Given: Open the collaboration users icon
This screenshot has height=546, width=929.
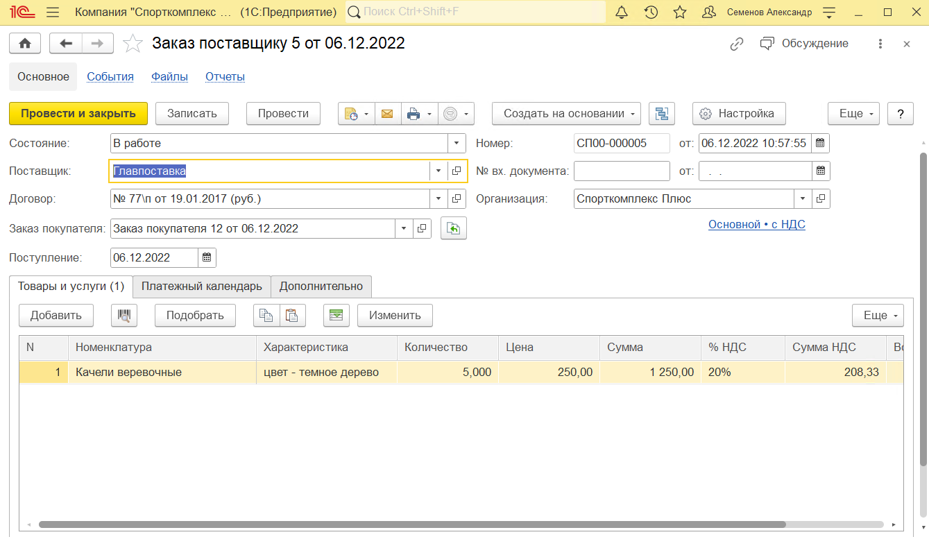Looking at the screenshot, I should click(x=709, y=12).
